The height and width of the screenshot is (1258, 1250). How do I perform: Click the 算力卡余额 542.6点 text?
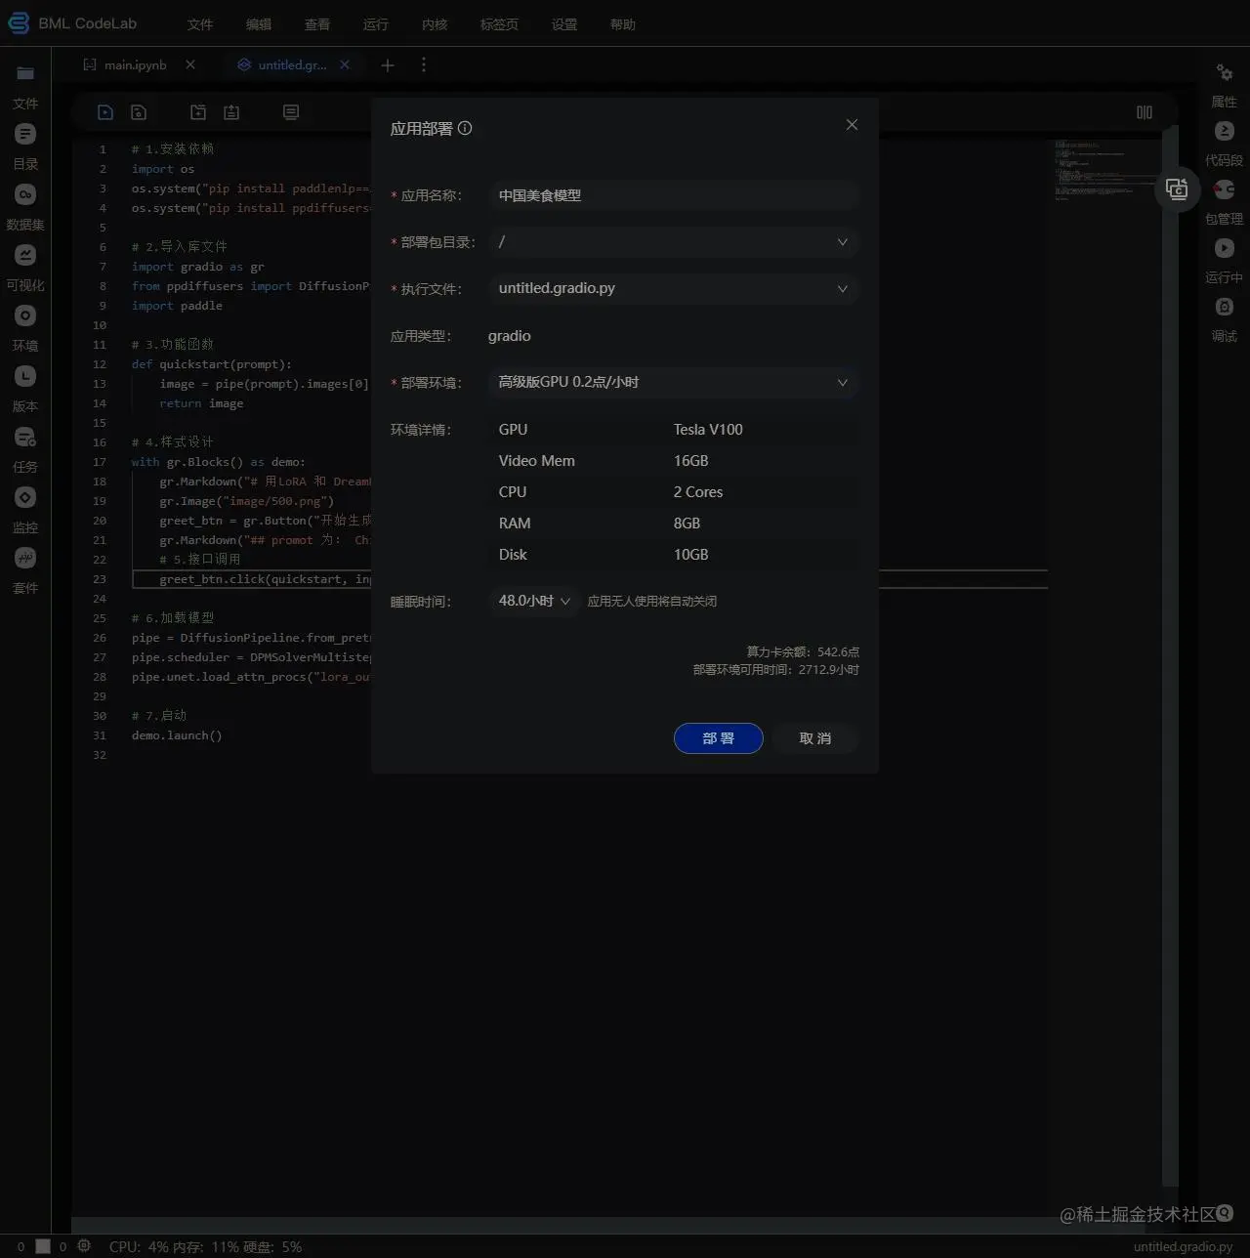[x=803, y=651]
